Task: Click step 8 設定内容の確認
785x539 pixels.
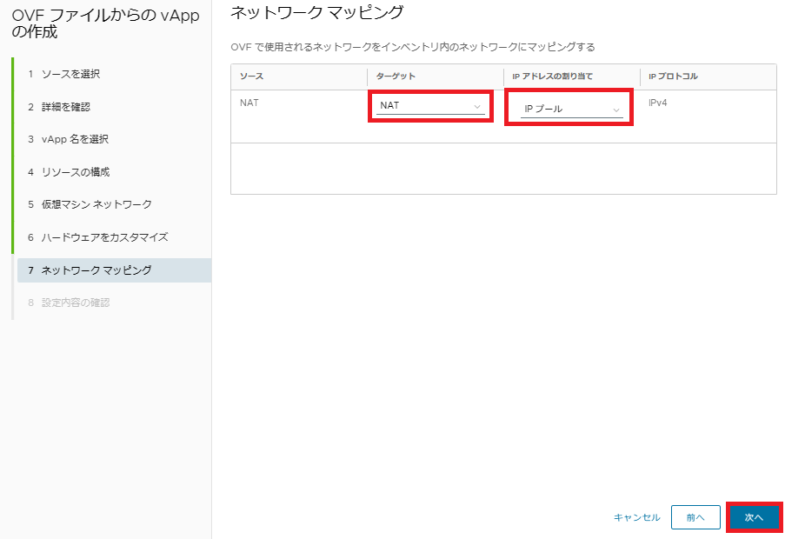Action: tap(76, 303)
